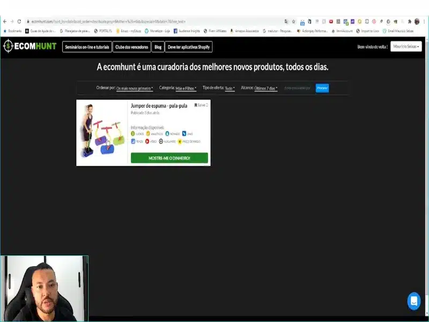Click the blue Links info icon
The height and width of the screenshot is (322, 429).
(184, 134)
